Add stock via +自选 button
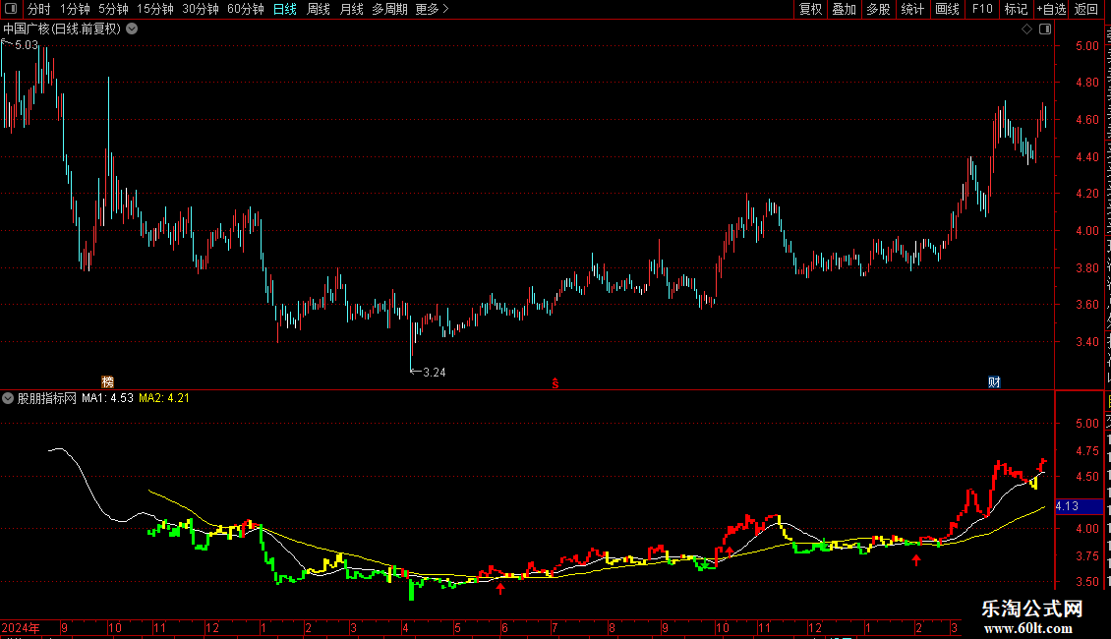This screenshot has width=1111, height=639. pos(1051,9)
